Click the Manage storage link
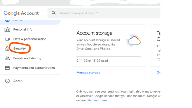This screenshot has width=192, height=108. (x=88, y=73)
